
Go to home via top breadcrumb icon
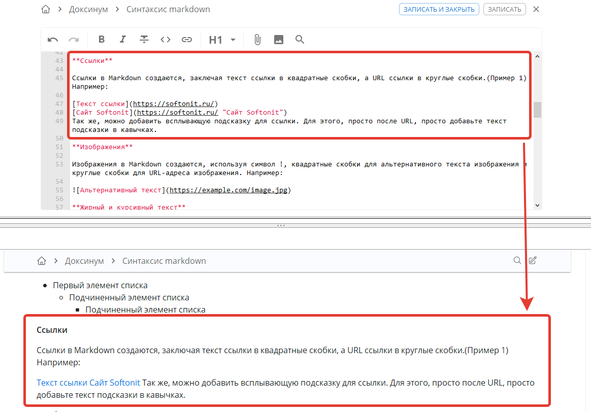(x=46, y=9)
